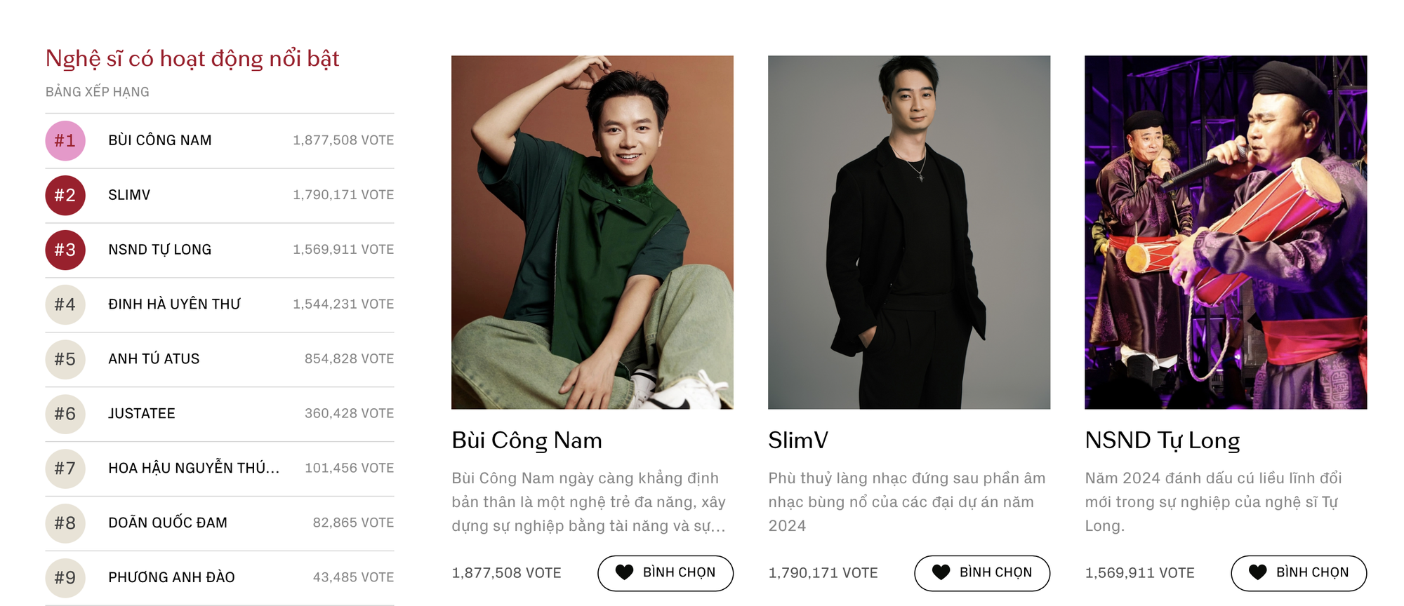
Task: Click the heart icon next to NSND Tự Long's BÌNH CHỌN
Action: tap(1257, 572)
